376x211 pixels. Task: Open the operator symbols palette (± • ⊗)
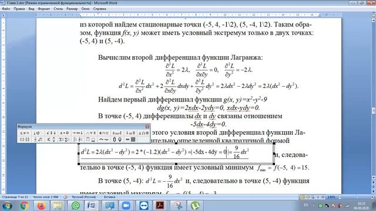65,133
